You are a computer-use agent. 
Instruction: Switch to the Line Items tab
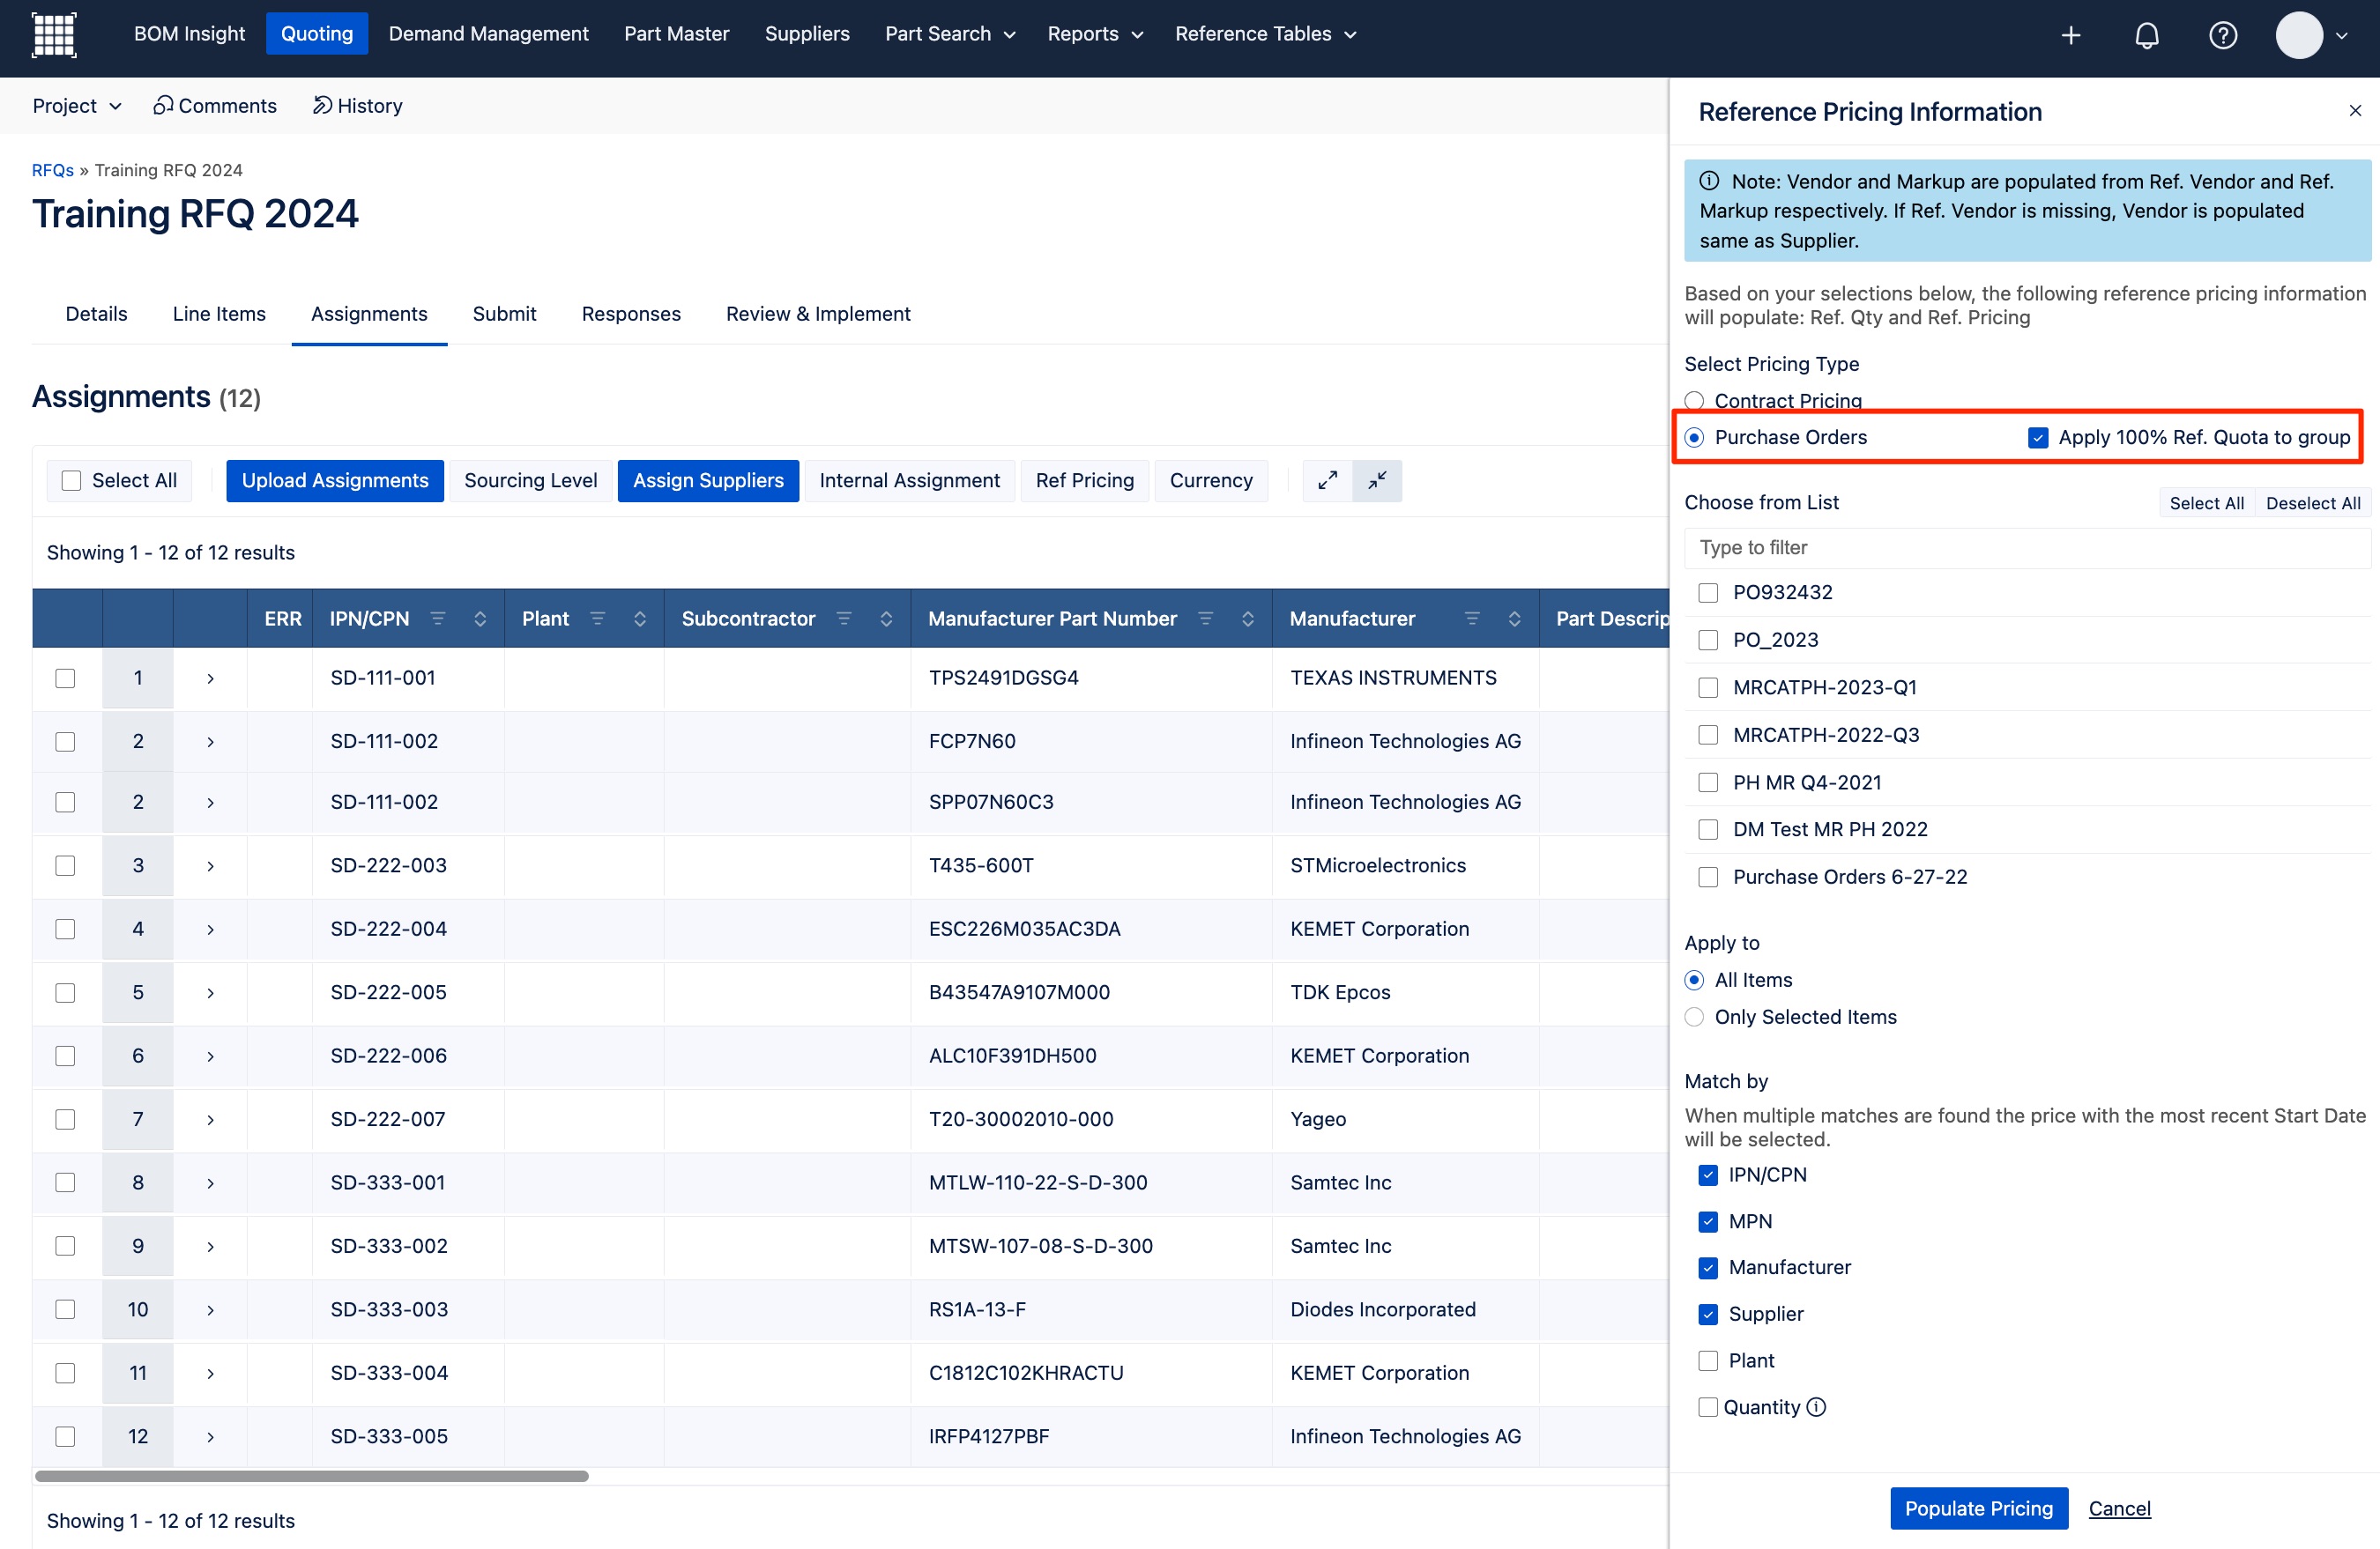(219, 314)
